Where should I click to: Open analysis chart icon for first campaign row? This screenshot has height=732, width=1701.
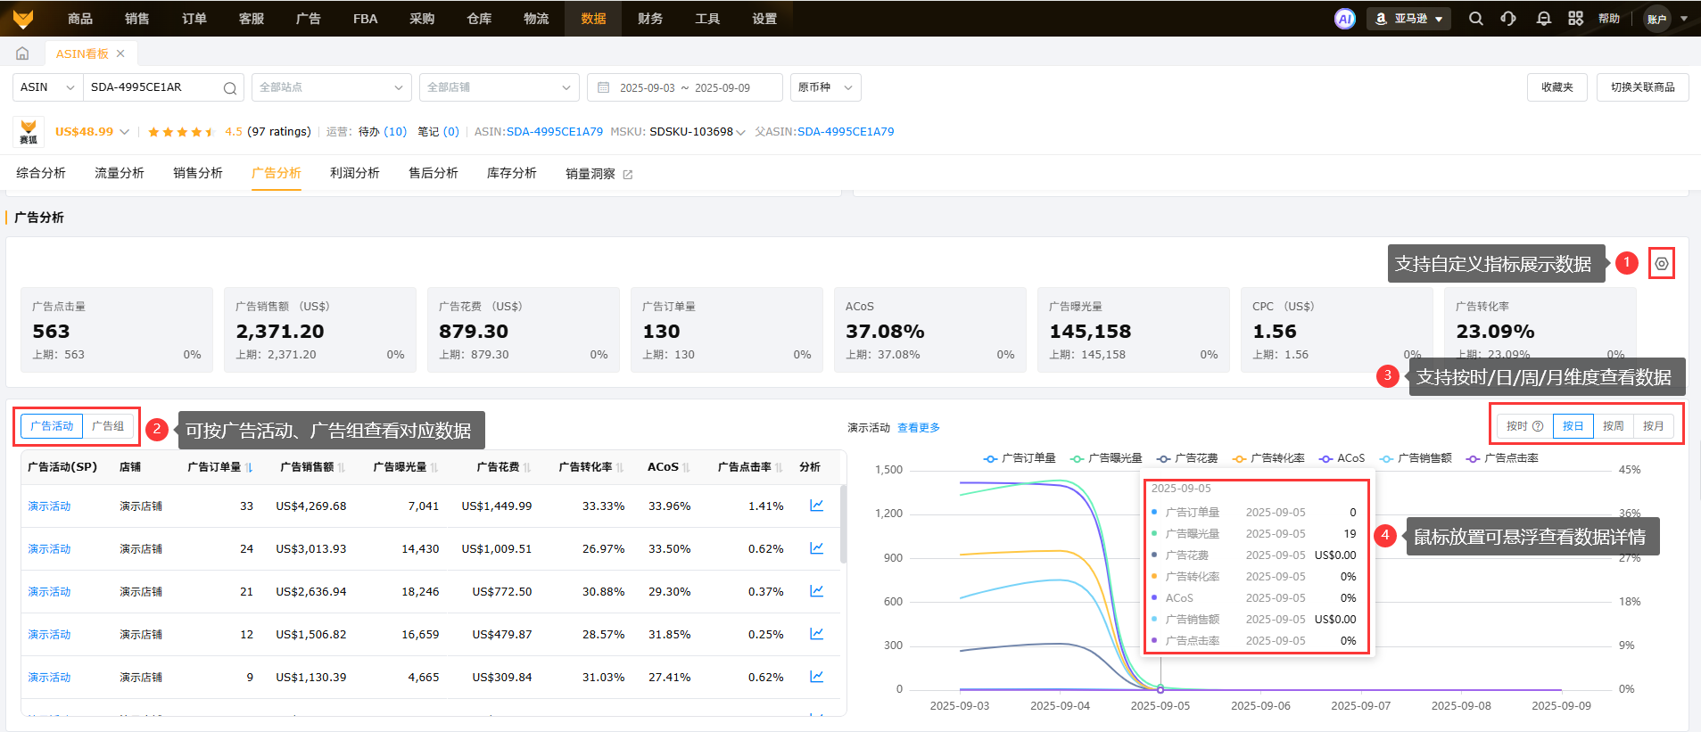tap(816, 506)
